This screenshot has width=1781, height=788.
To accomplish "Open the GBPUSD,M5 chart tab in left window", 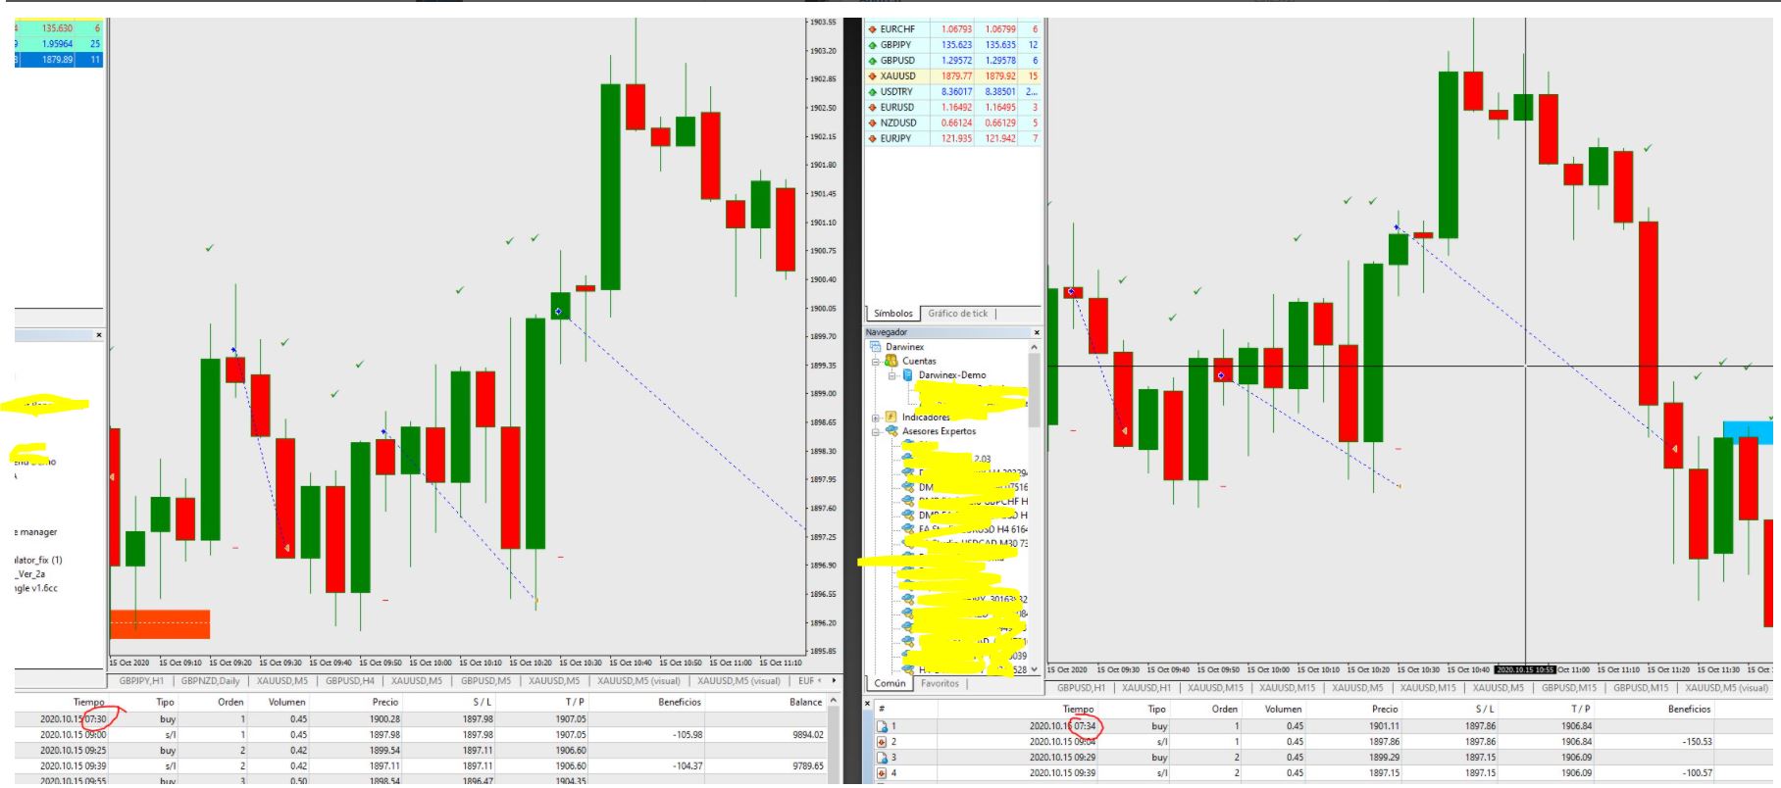I will coord(485,680).
